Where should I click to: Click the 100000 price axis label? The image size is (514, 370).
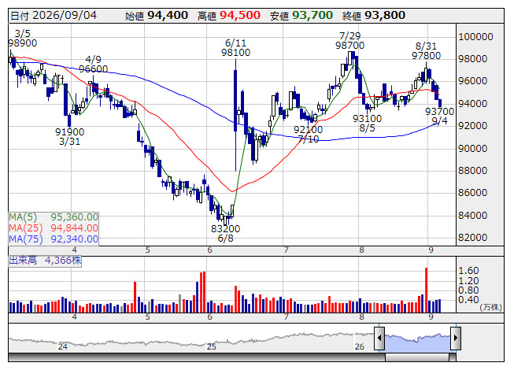[475, 37]
